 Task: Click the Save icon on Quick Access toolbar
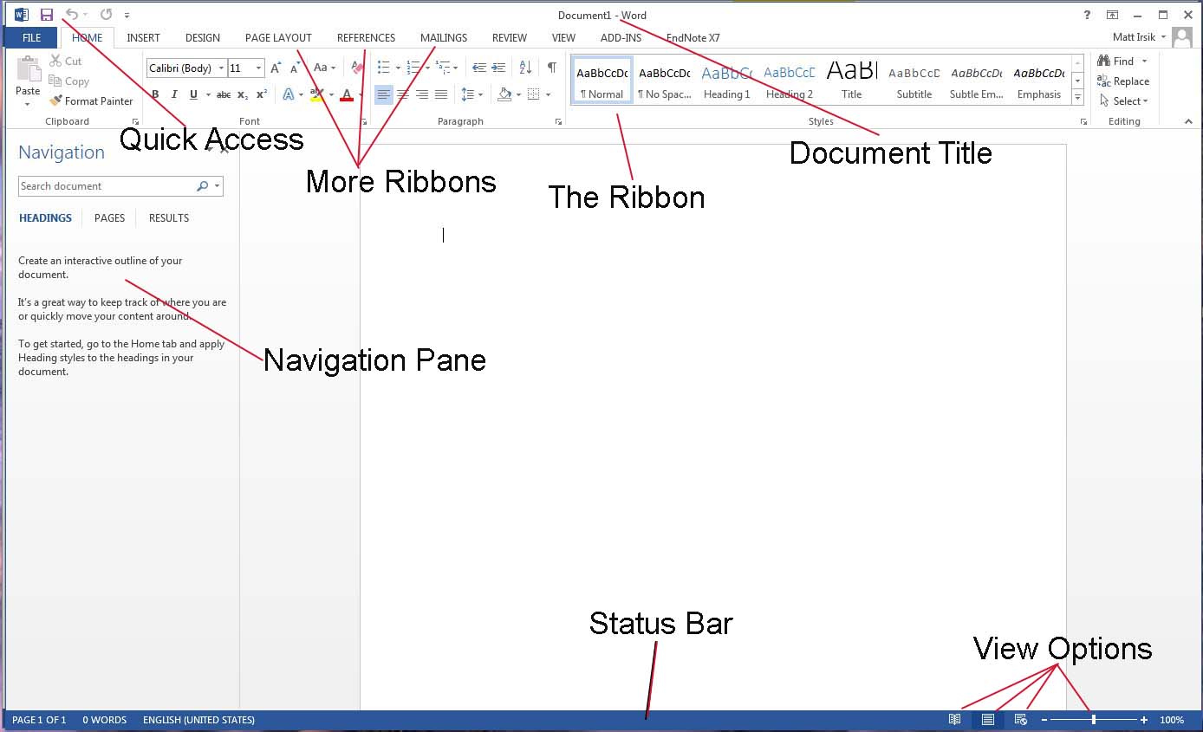click(x=45, y=13)
